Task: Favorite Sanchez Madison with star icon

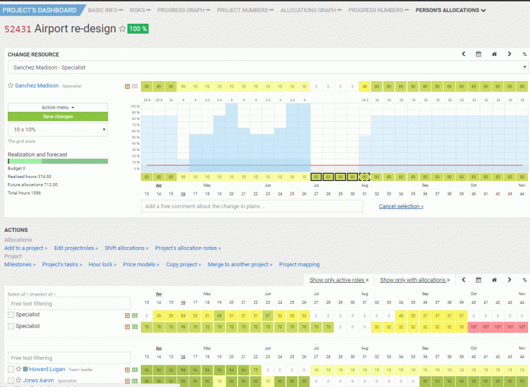Action: click(11, 85)
